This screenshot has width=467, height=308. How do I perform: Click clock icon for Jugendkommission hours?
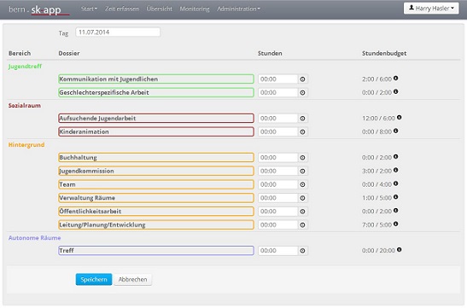[302, 171]
